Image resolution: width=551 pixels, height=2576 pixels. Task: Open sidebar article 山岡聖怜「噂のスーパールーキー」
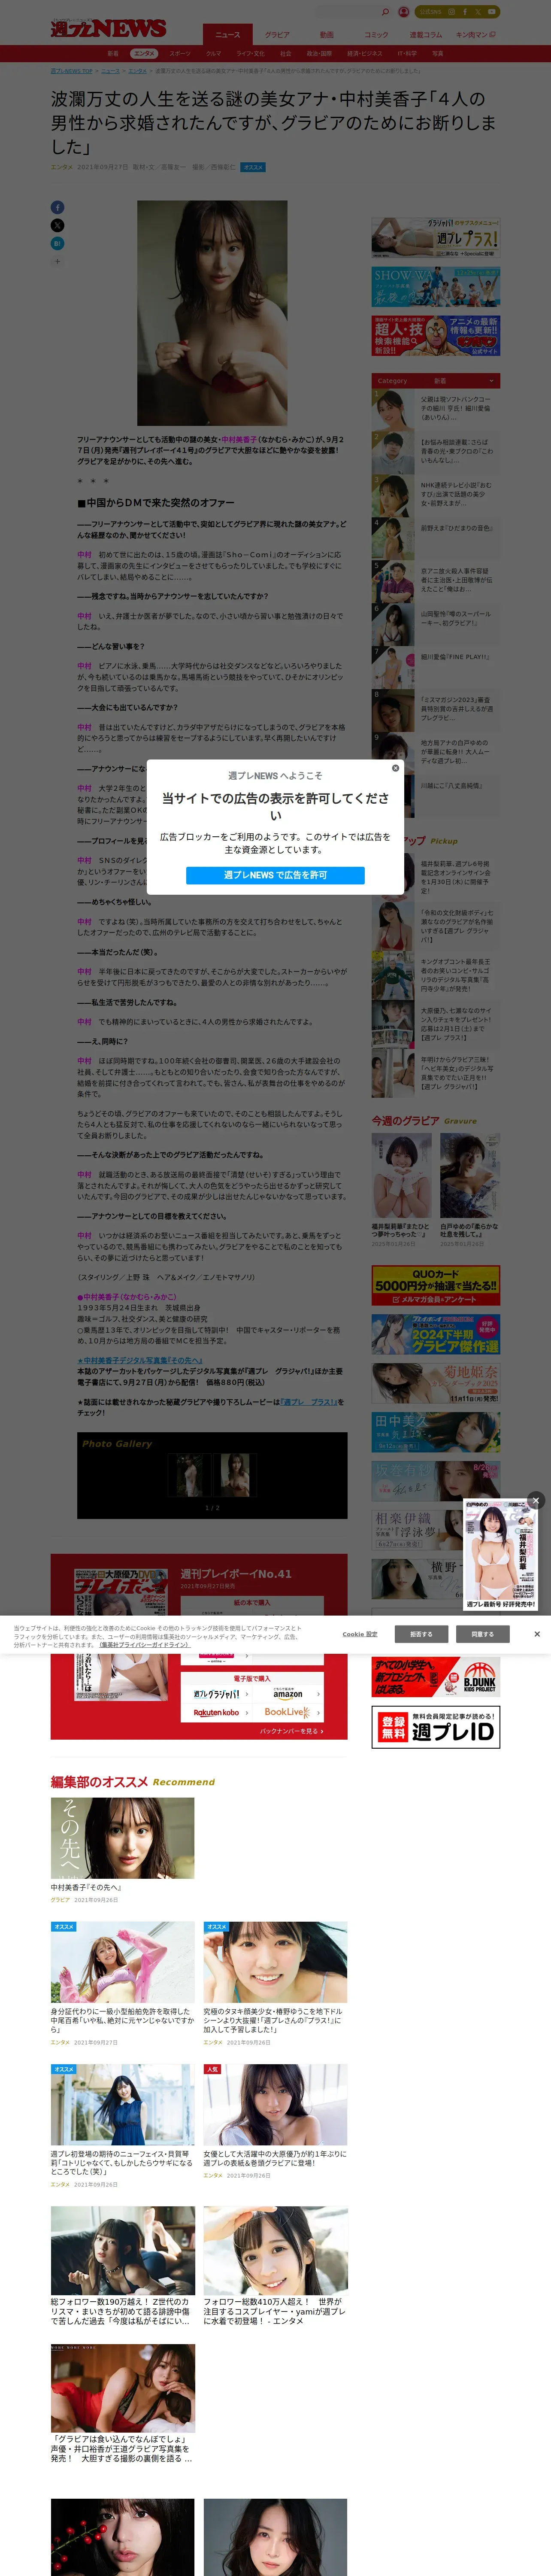point(436,624)
